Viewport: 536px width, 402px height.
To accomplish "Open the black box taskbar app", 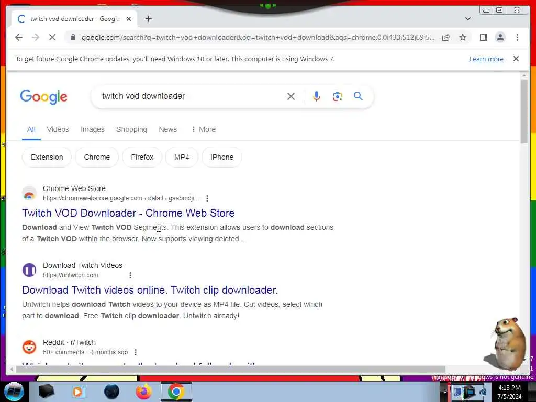I will (x=46, y=392).
